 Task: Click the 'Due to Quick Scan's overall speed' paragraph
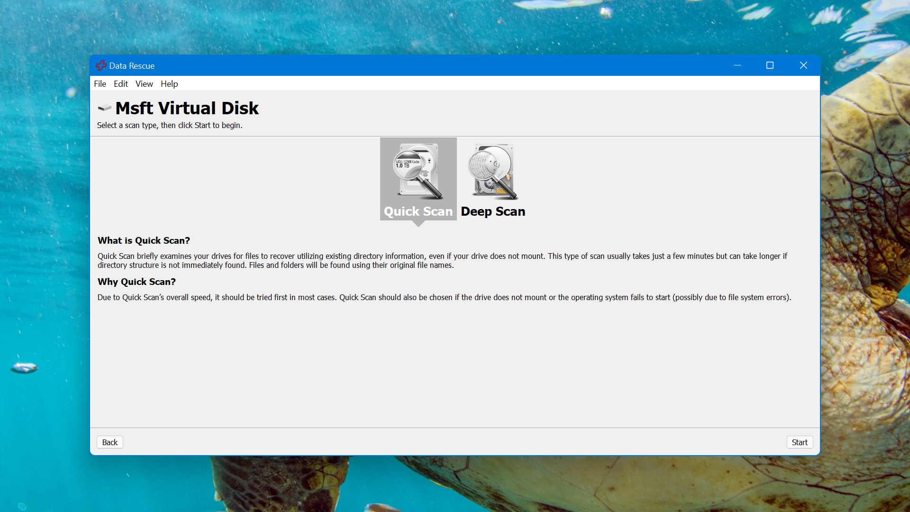444,297
